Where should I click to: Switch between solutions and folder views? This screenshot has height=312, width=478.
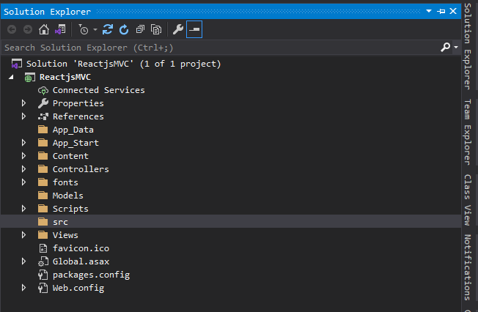click(60, 29)
